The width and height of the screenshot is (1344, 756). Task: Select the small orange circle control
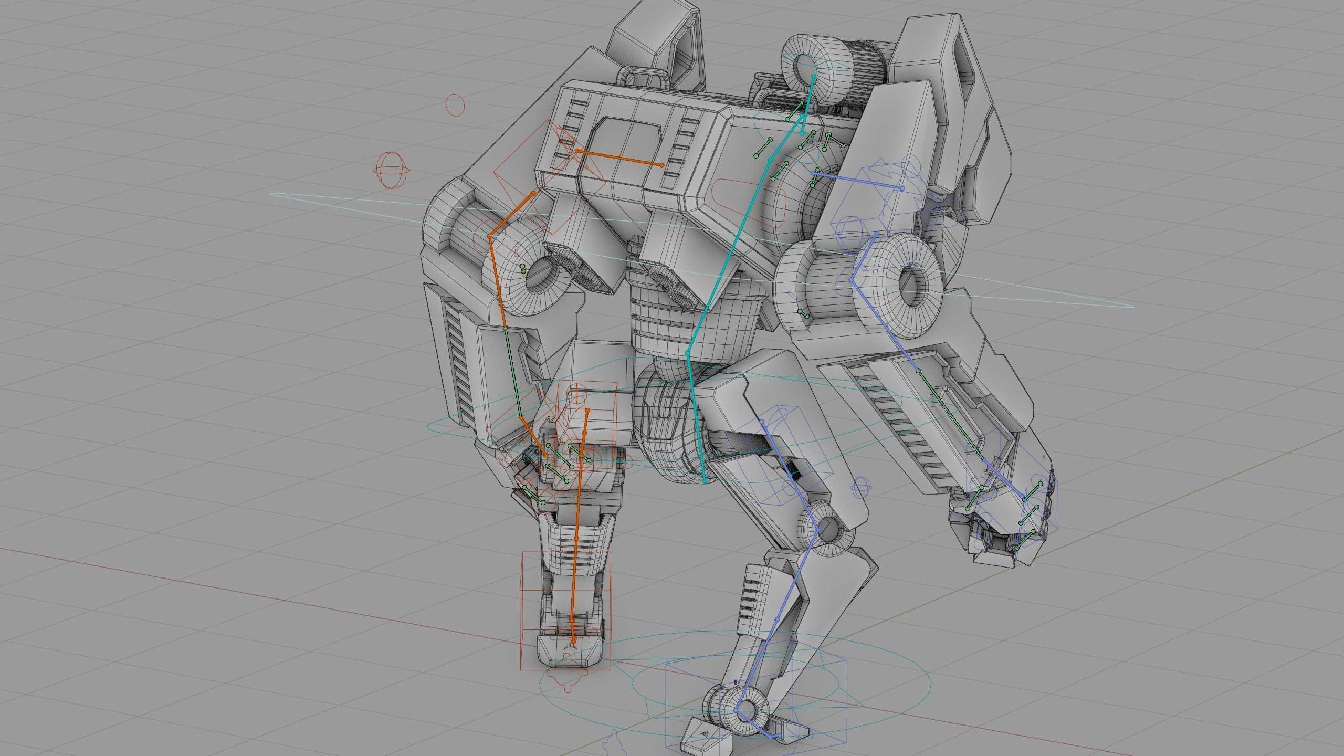pyautogui.click(x=455, y=105)
